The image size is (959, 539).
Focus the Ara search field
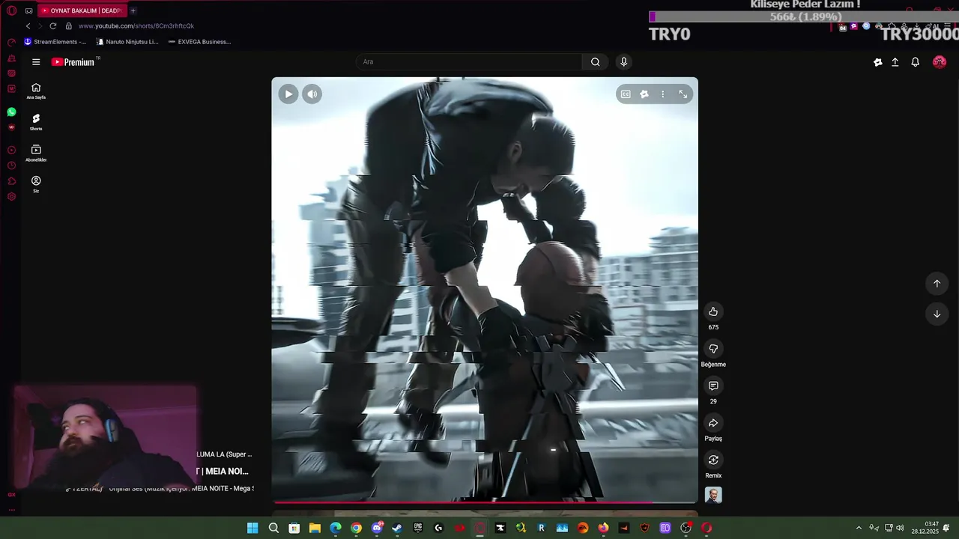pos(468,61)
